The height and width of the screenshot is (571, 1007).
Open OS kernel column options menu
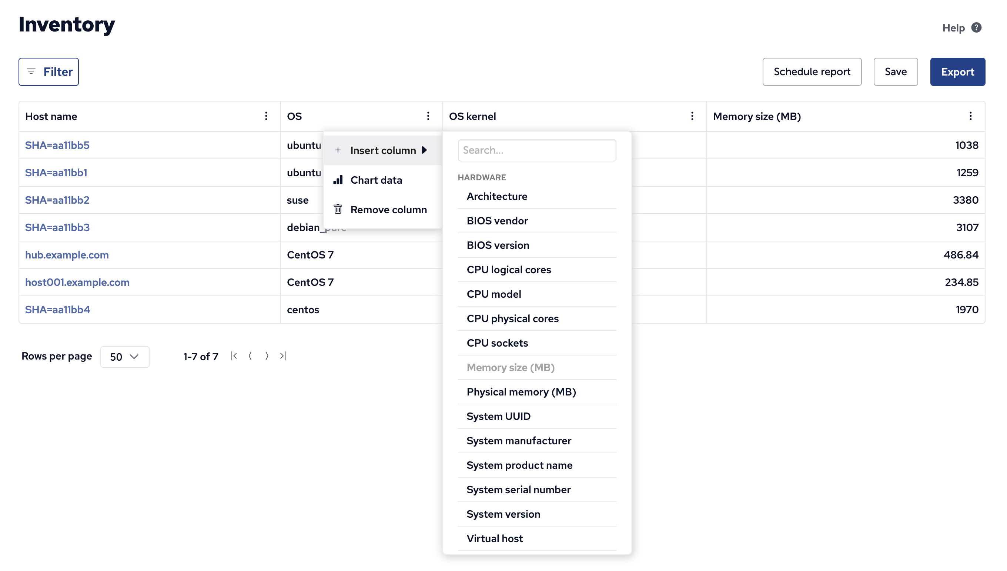[x=692, y=116]
